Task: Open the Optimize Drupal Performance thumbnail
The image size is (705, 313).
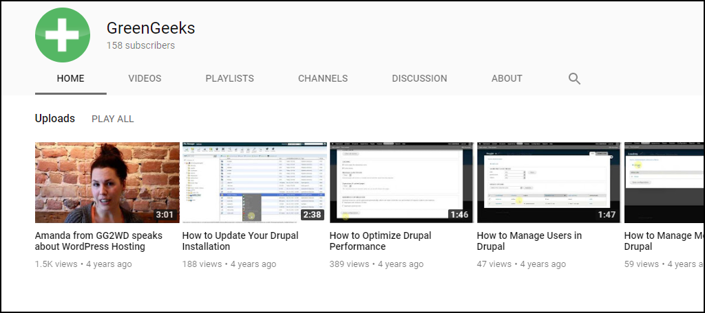Action: [x=401, y=183]
